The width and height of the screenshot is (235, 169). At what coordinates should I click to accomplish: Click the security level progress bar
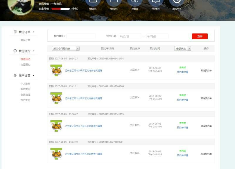pos(61,9)
